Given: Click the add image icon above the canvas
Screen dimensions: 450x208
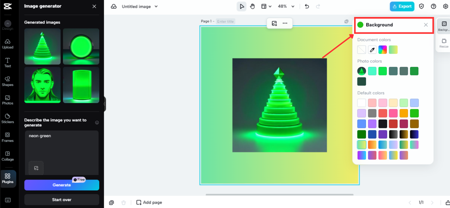Looking at the screenshot, I should pyautogui.click(x=274, y=24).
